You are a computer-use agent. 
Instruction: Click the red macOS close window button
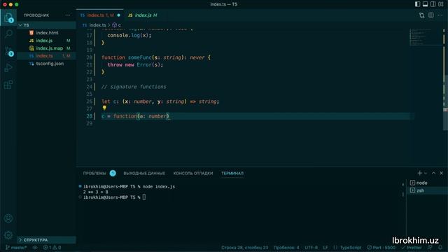[x=5, y=4]
